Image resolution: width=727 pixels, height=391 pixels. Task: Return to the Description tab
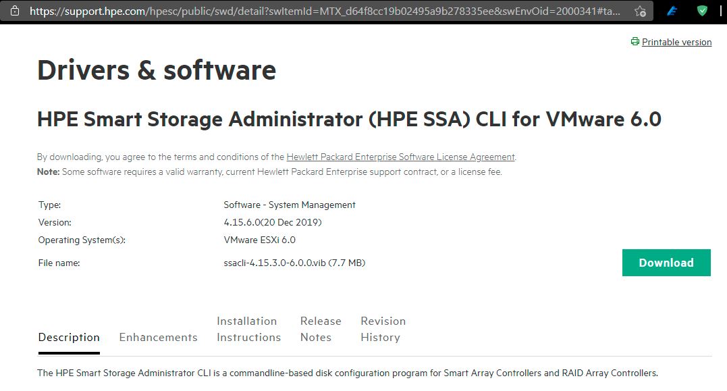coord(68,336)
